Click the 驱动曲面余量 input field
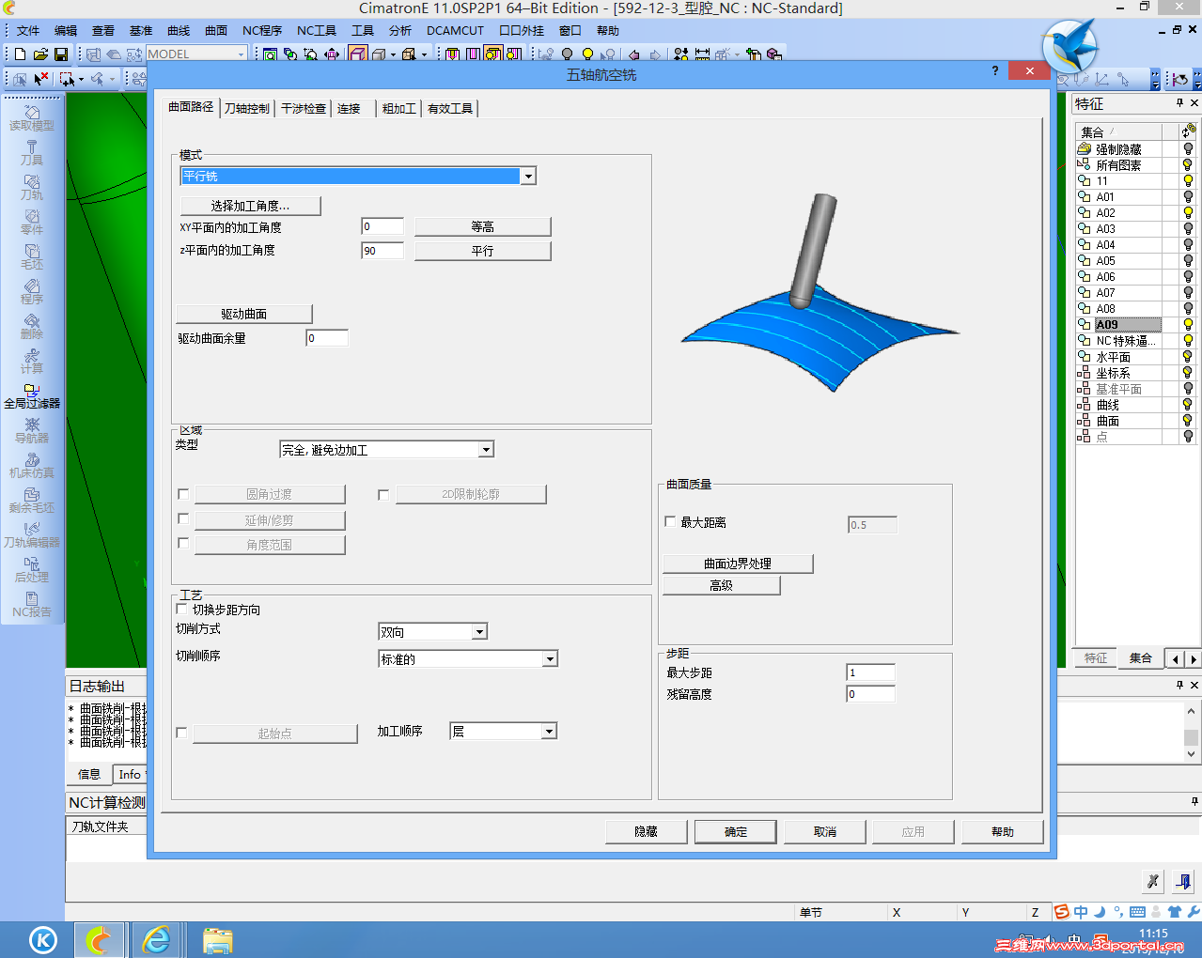Viewport: 1202px width, 958px height. click(327, 338)
